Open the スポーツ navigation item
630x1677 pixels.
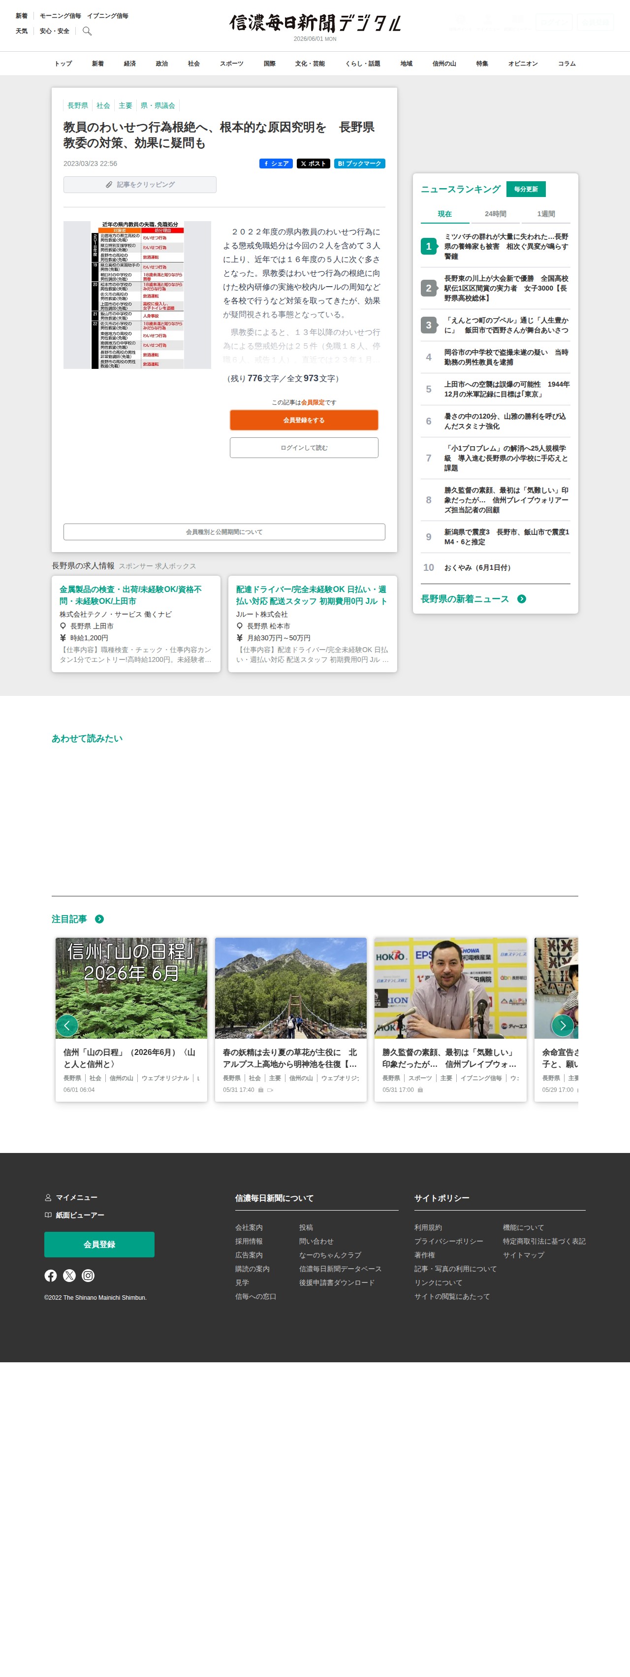tap(231, 64)
